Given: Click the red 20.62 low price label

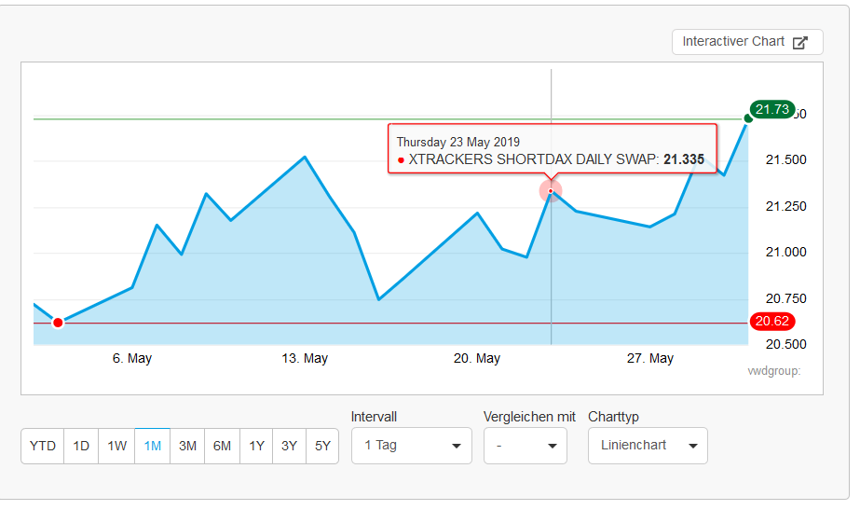Looking at the screenshot, I should (771, 322).
